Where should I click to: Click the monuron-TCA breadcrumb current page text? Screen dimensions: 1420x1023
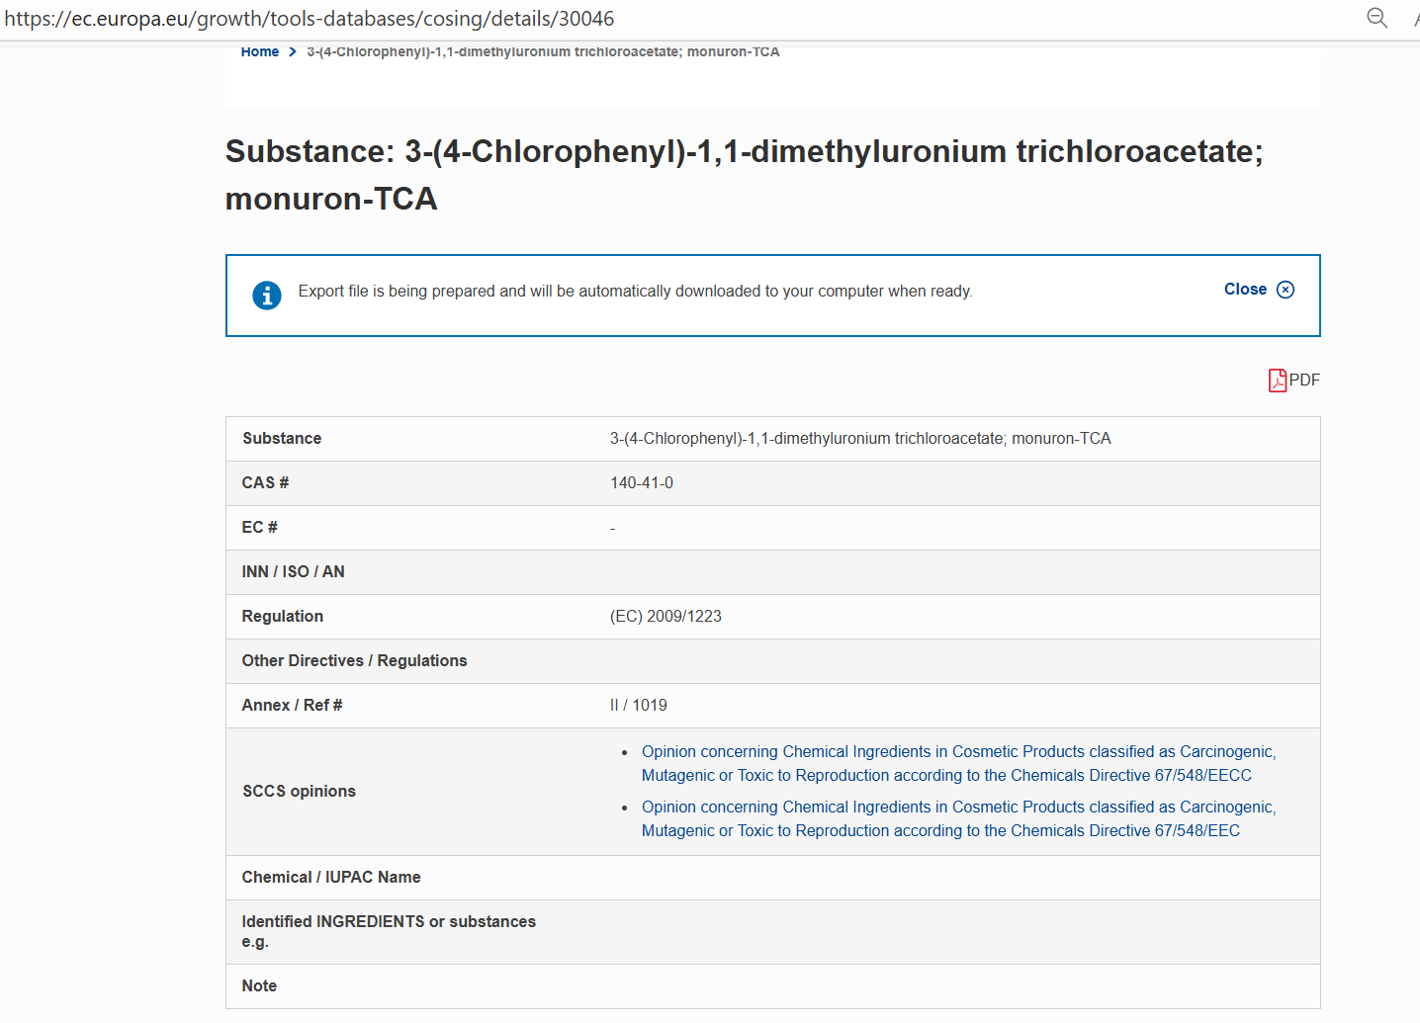click(x=543, y=52)
